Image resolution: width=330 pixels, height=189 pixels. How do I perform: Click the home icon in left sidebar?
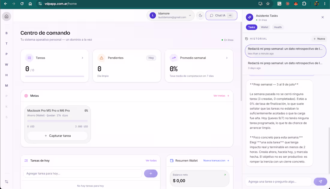[x=7, y=16]
